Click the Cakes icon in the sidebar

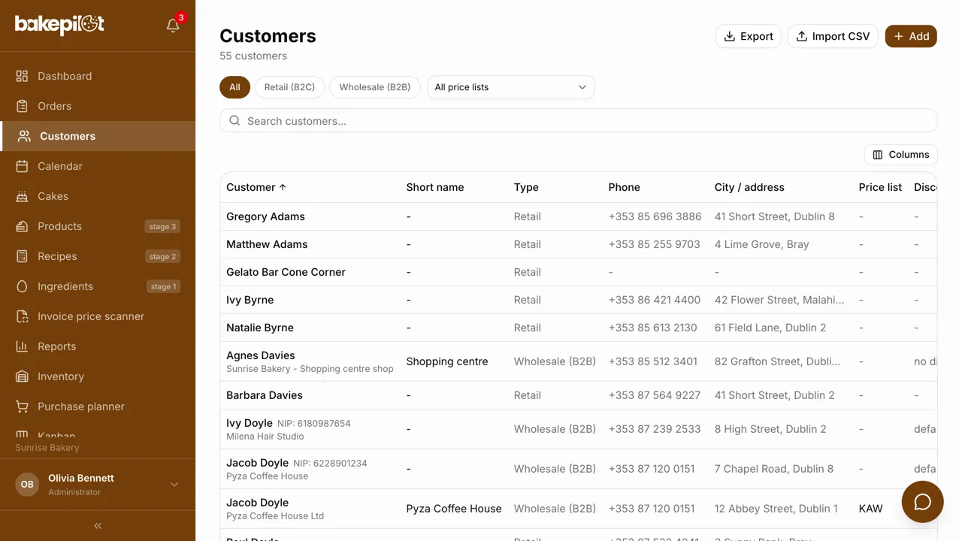(x=23, y=196)
